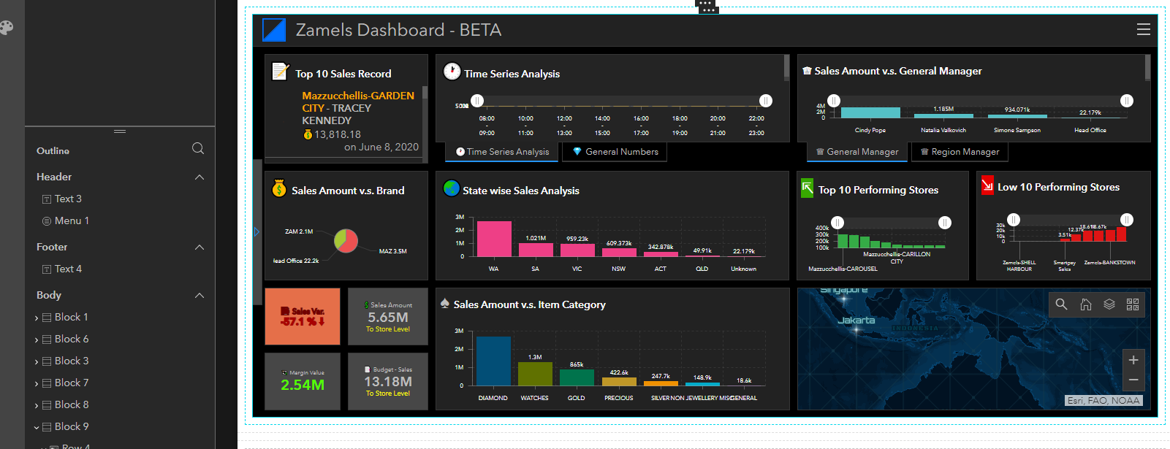The width and height of the screenshot is (1170, 449).
Task: Open the dashboard hamburger menu
Action: pos(1144,29)
